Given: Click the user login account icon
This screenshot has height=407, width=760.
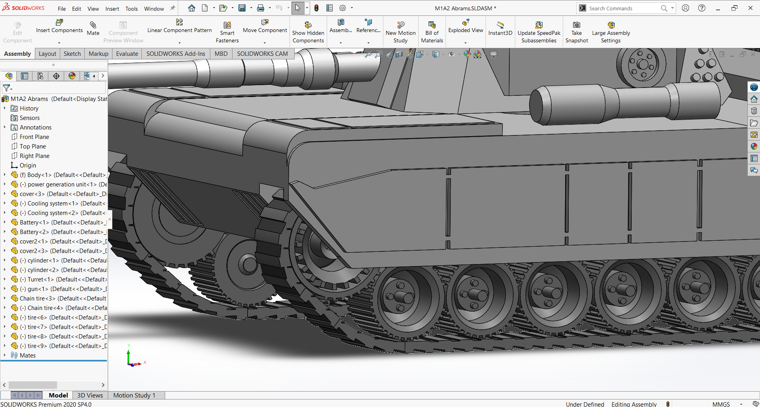Looking at the screenshot, I should (686, 8).
